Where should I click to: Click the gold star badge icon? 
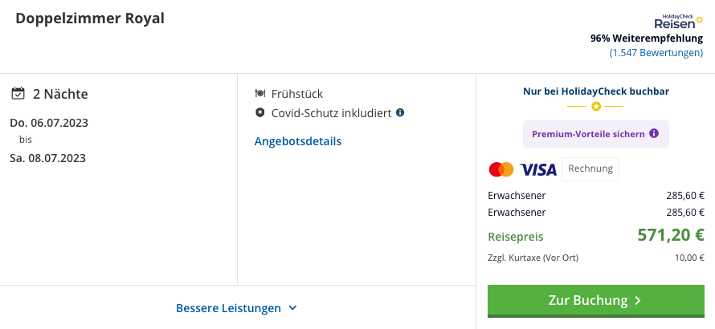596,107
